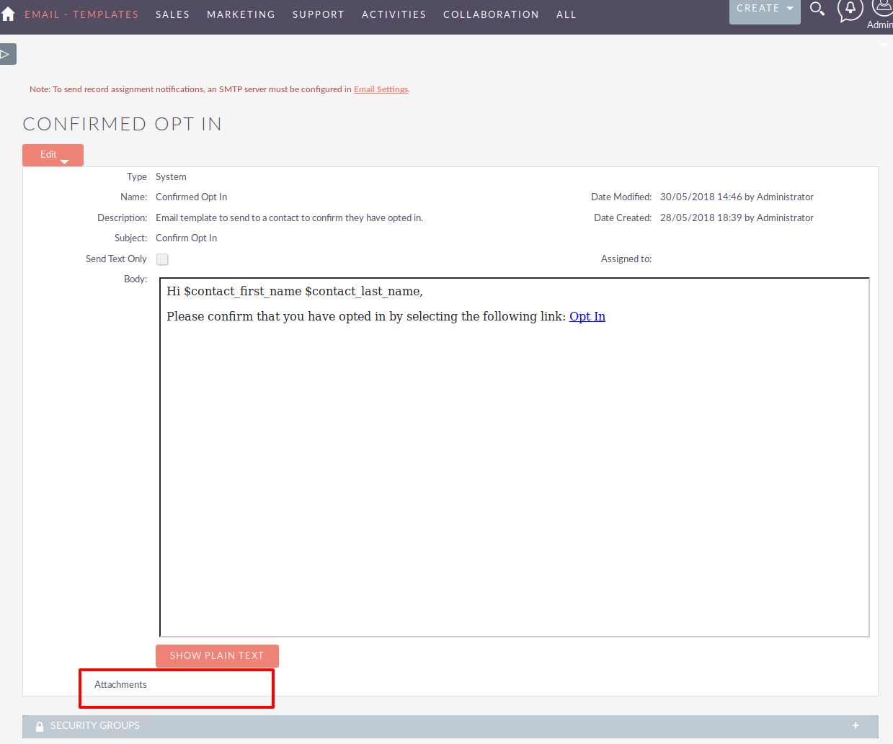Viewport: 893px width, 744px height.
Task: Click the Confirmed Opt In page title
Action: tap(123, 124)
